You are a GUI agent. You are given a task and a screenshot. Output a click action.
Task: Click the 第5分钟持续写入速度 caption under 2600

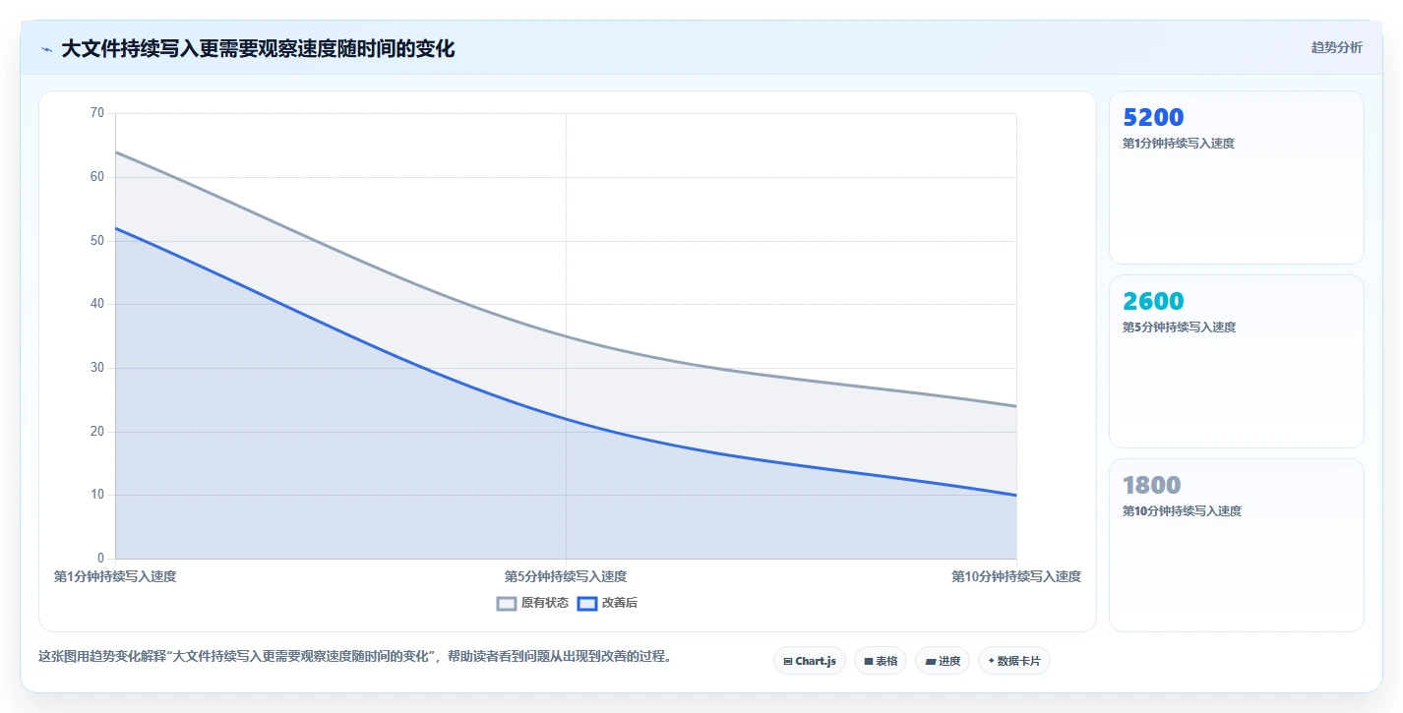(x=1179, y=327)
